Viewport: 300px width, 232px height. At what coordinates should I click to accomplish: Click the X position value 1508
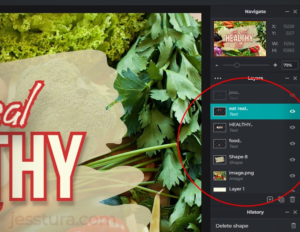[289, 26]
